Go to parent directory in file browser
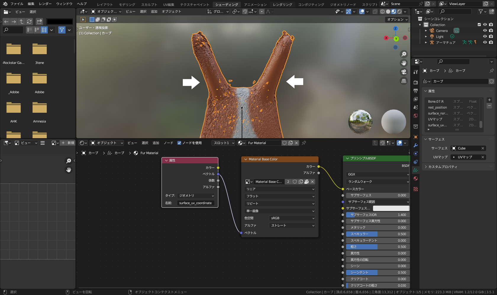 22,22
